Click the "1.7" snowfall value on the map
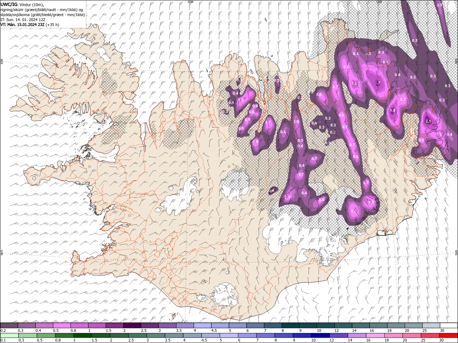458x343 pixels. tap(377, 83)
